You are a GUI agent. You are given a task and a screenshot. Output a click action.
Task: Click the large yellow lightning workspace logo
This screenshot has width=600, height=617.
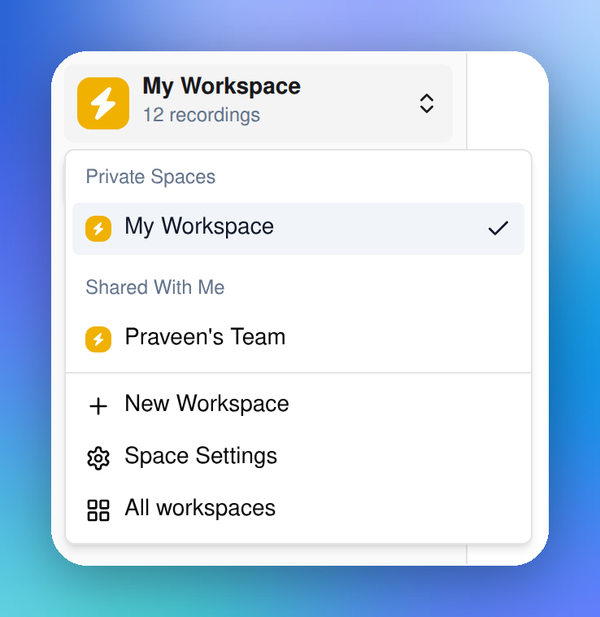coord(103,103)
